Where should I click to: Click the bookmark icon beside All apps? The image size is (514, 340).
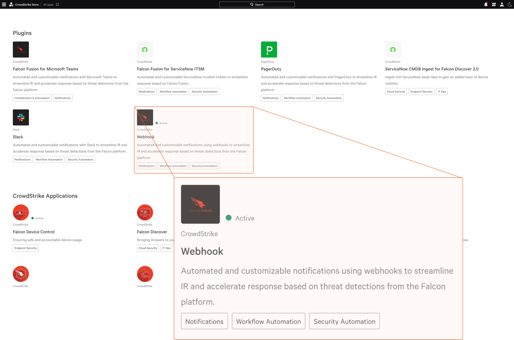tap(57, 5)
